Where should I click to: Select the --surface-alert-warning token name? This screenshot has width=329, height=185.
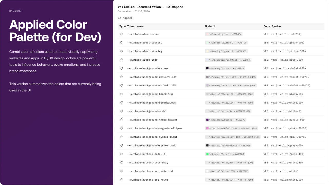(x=145, y=51)
